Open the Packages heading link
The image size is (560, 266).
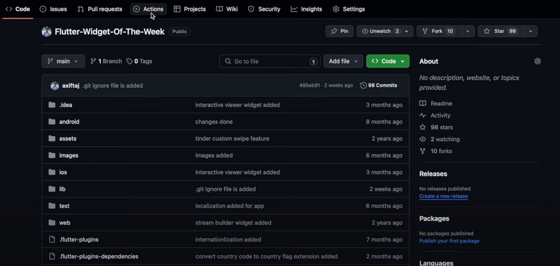pyautogui.click(x=434, y=219)
